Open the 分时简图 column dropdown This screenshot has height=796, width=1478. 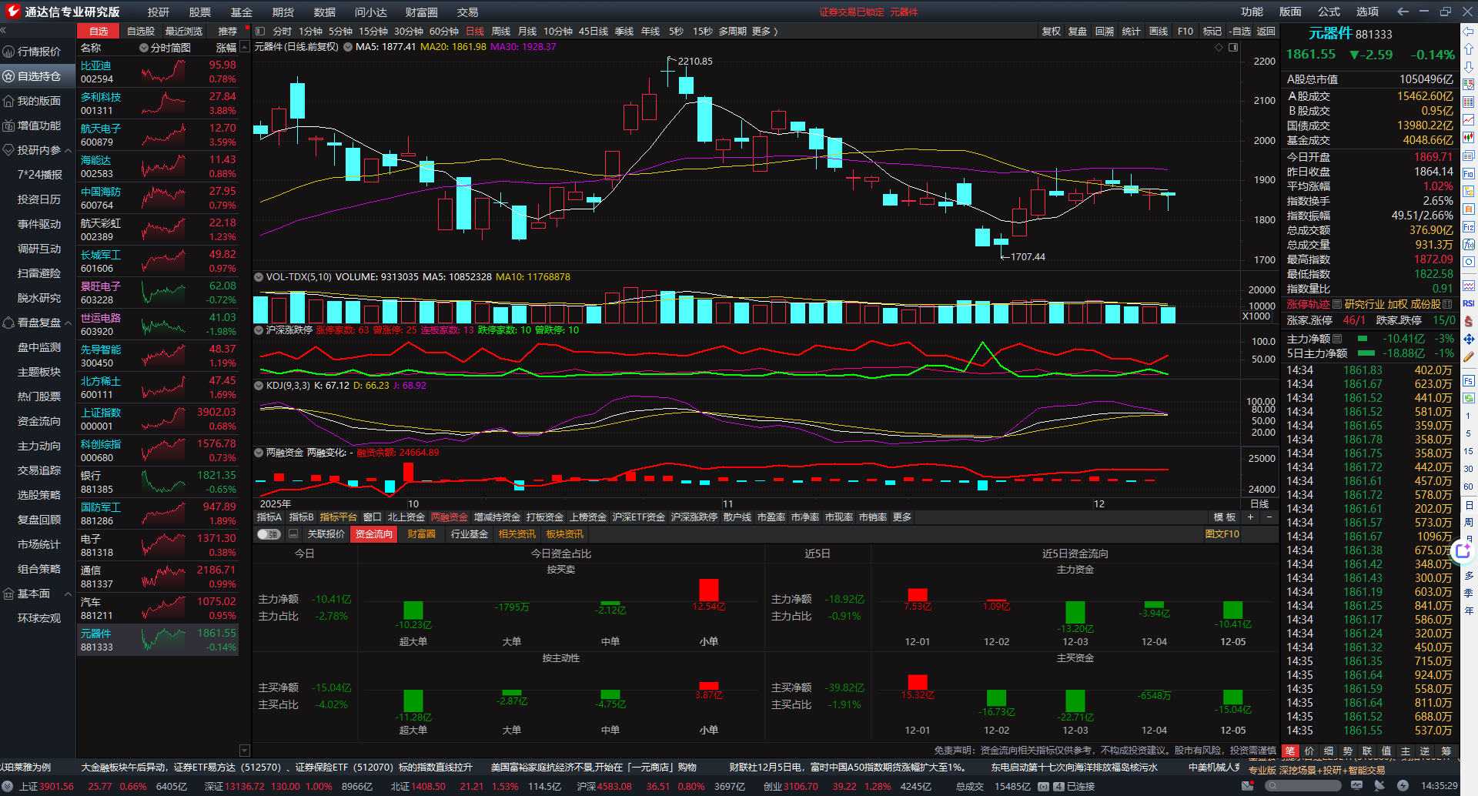[143, 48]
